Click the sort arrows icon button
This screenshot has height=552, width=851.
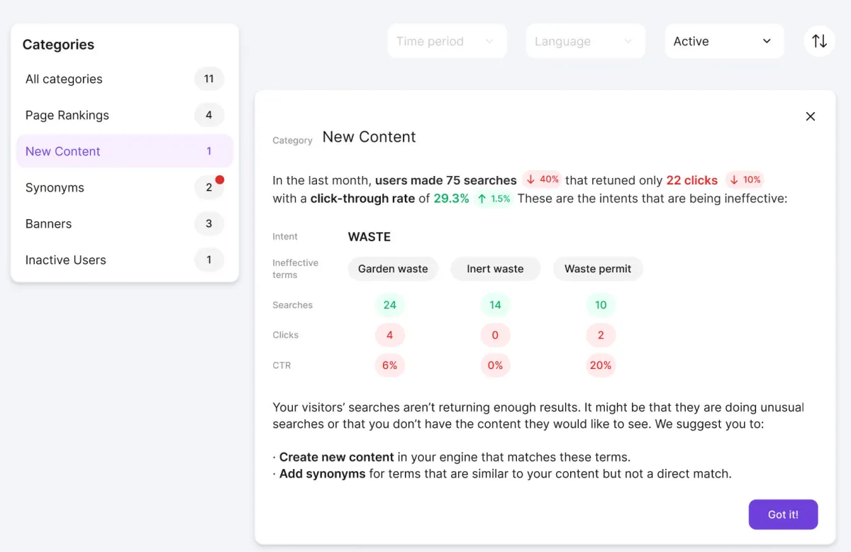coord(819,41)
